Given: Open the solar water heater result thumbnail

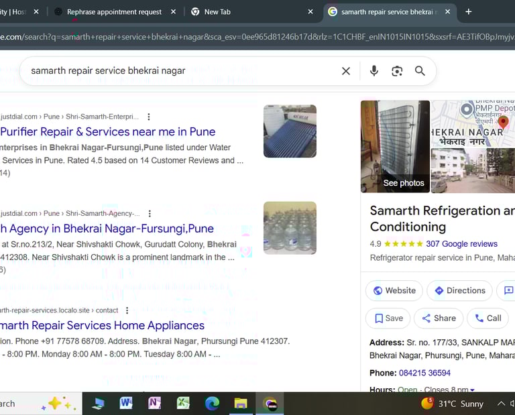Looking at the screenshot, I should 290,131.
